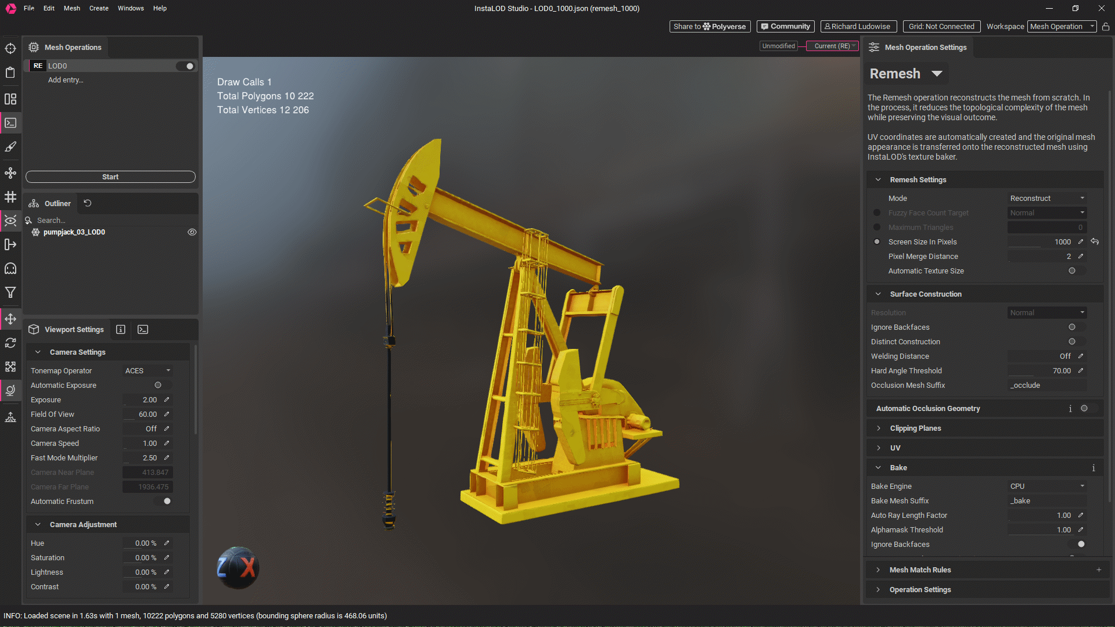Click the plus icon on Mesh Match Rules

1099,570
